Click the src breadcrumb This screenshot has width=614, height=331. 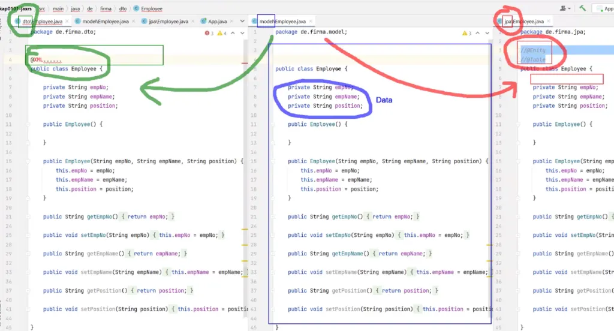click(x=42, y=8)
